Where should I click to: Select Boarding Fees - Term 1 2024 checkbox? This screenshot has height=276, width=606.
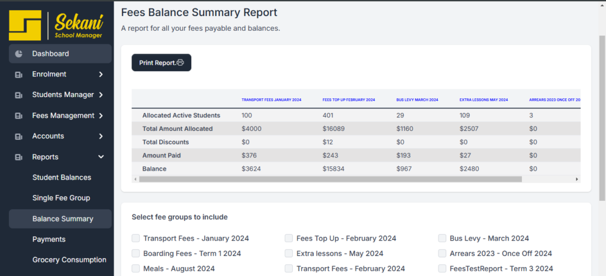(136, 253)
